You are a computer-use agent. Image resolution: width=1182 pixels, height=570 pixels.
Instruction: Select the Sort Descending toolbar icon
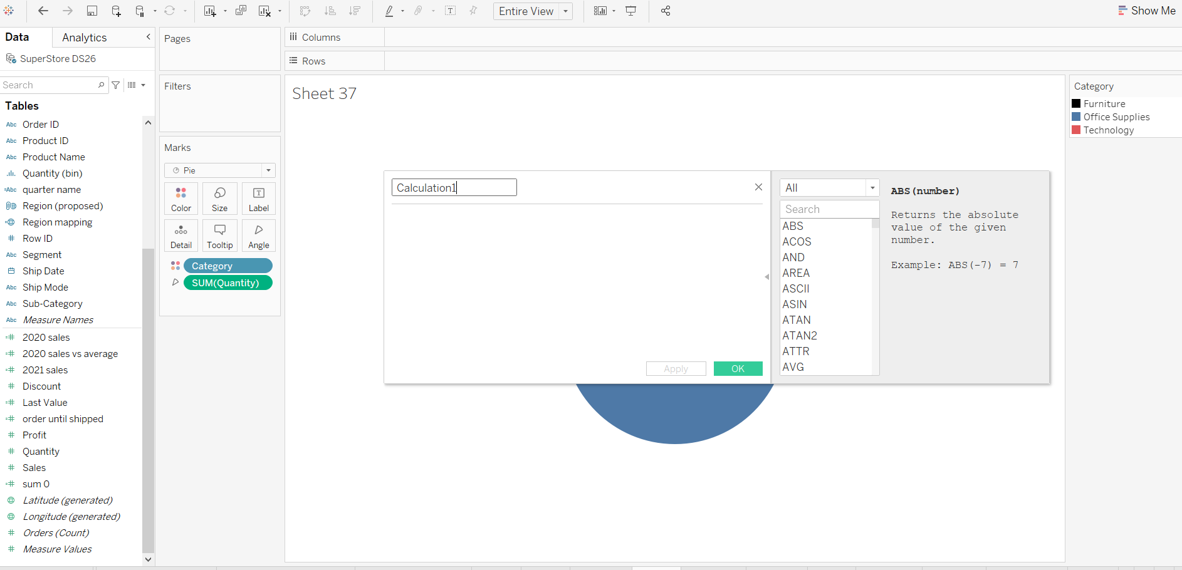355,11
